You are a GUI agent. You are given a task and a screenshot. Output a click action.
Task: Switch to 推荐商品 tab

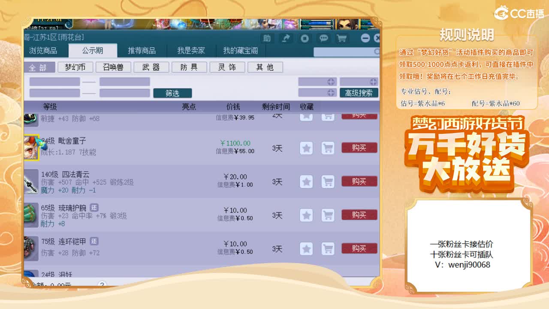click(x=142, y=51)
